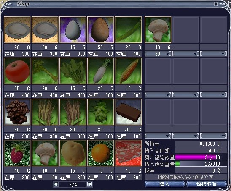
Task: Click the 2/4 page indicator
Action: (x=73, y=184)
